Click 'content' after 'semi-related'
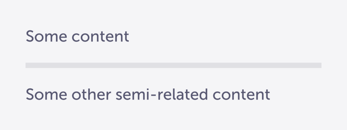This screenshot has height=130, width=347. (241, 94)
